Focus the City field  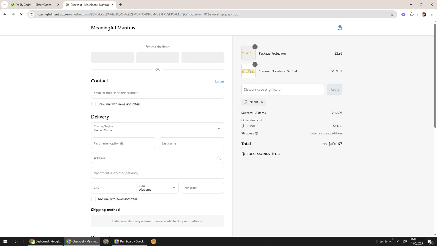pyautogui.click(x=112, y=188)
